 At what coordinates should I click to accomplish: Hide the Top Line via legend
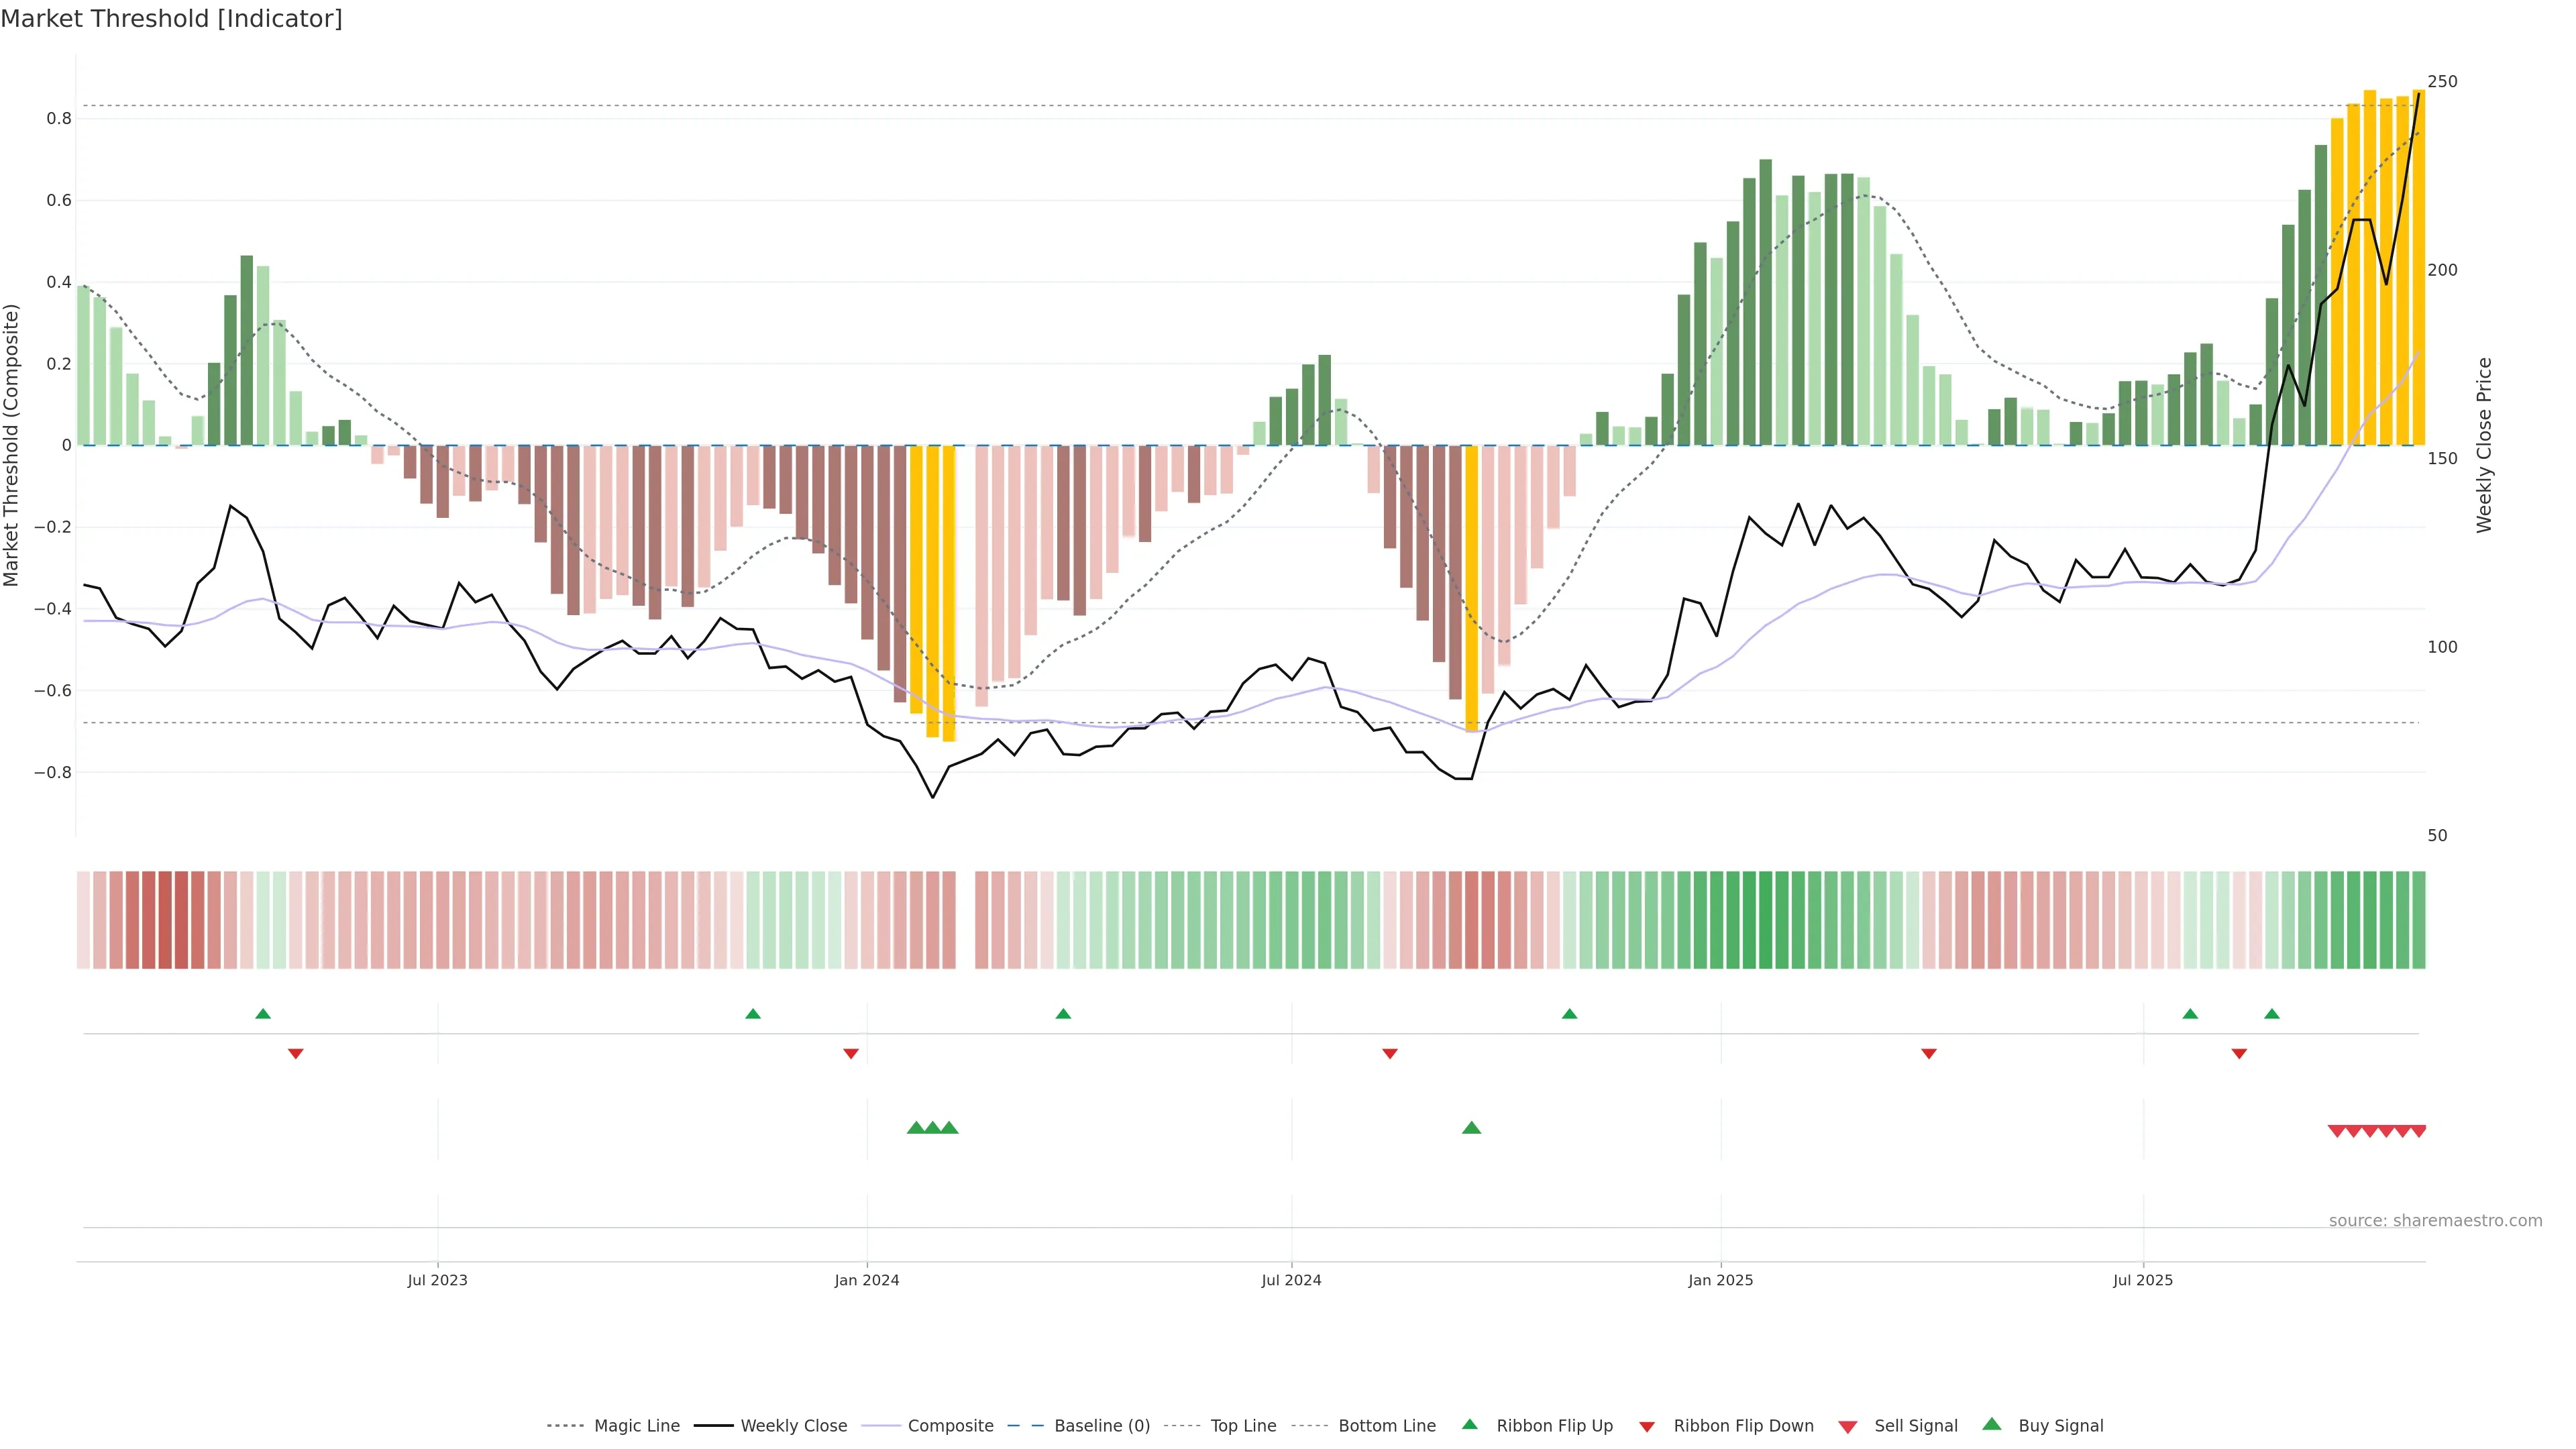coord(1243,1426)
